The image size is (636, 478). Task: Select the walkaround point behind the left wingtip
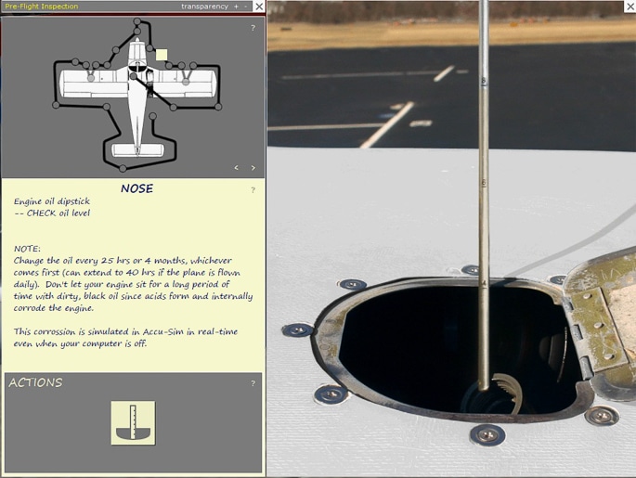tap(56, 105)
